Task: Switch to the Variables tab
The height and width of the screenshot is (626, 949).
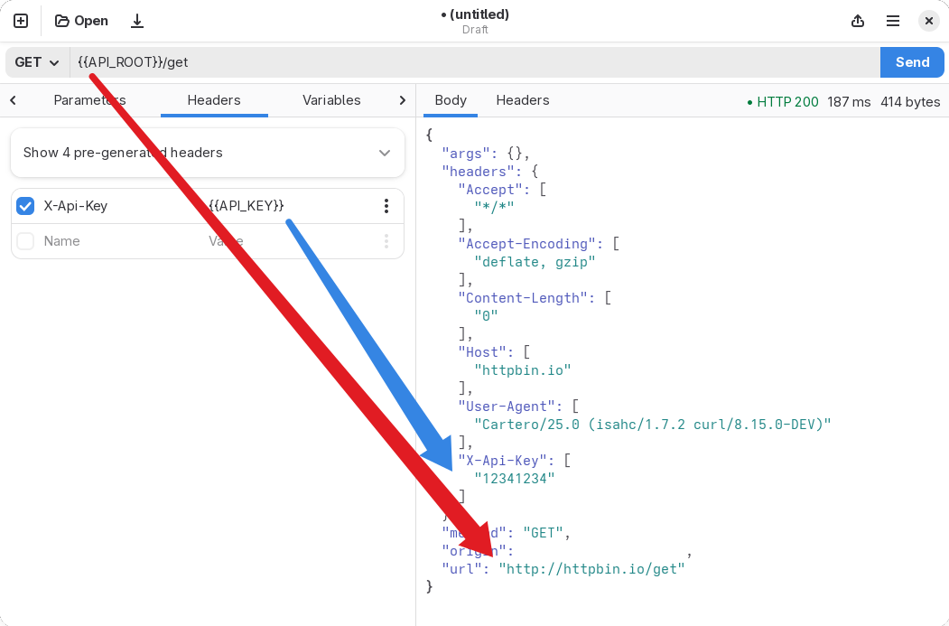Action: (x=331, y=100)
